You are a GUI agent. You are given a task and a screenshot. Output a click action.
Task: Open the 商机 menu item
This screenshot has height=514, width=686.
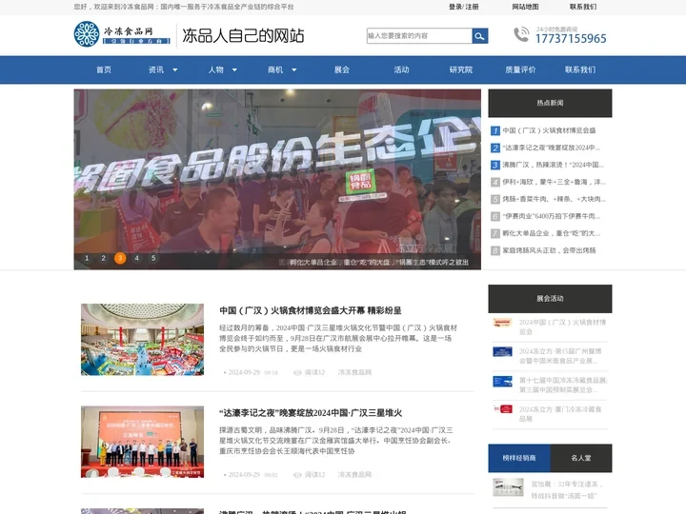[x=275, y=69]
